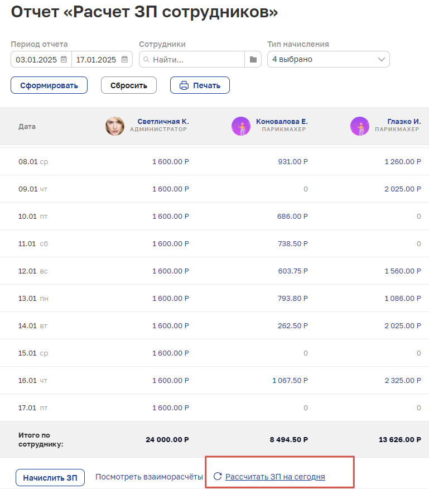429x489 pixels.
Task: Click the Сформировать button
Action: (x=49, y=85)
